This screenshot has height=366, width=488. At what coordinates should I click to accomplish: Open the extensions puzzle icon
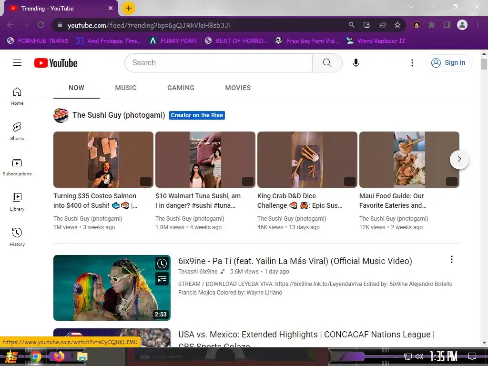coord(432,25)
